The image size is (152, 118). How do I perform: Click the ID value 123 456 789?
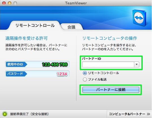tap(55, 64)
